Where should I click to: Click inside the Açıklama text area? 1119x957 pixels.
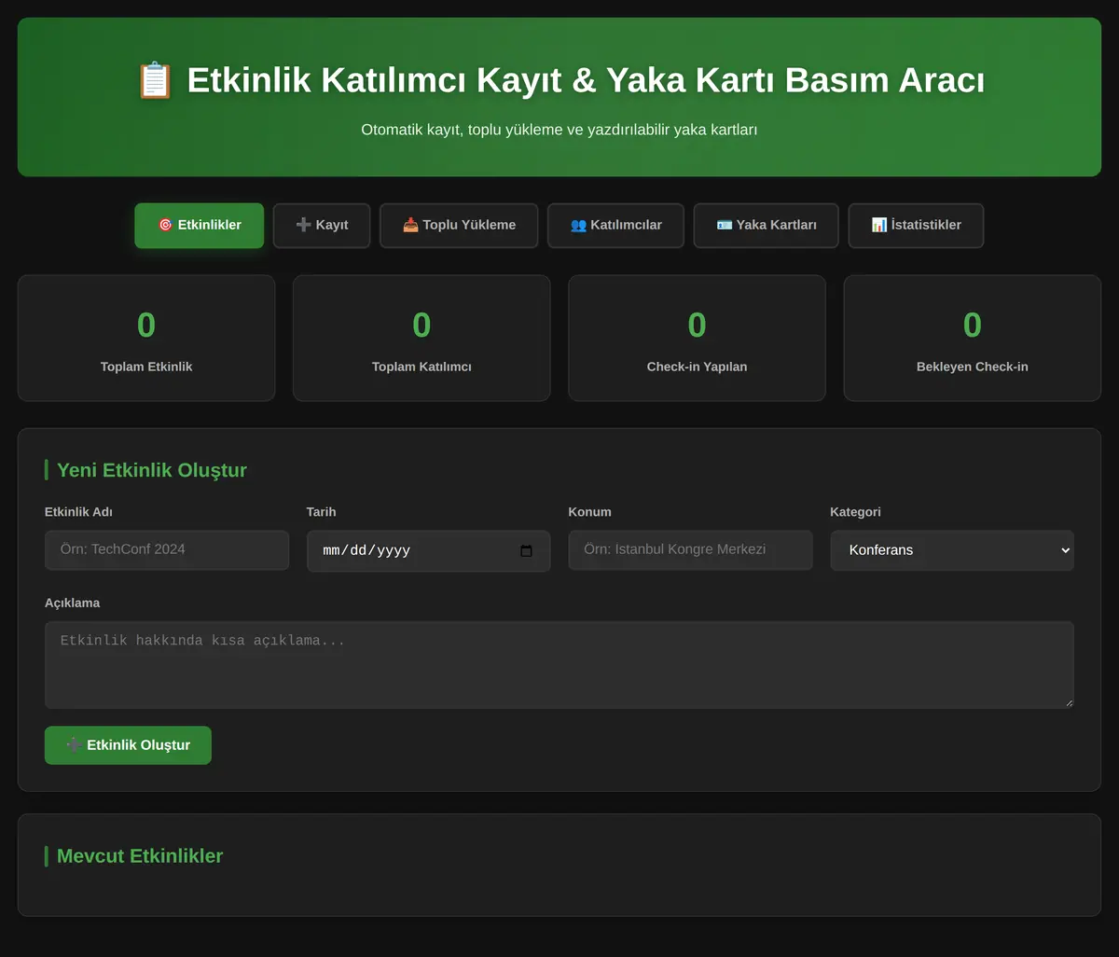tap(559, 665)
